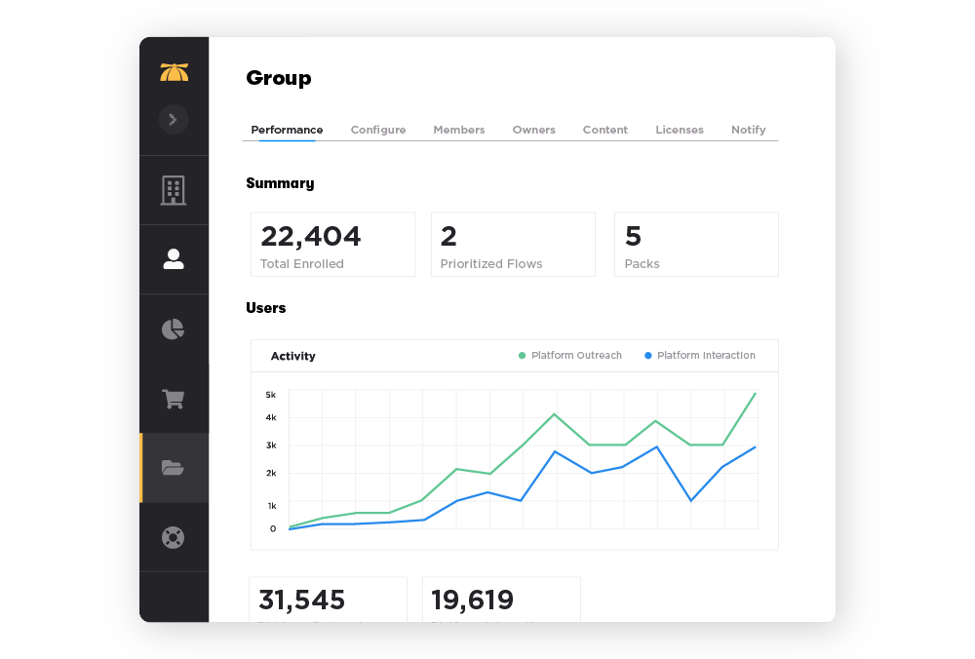
Task: Select the Content tab
Action: coord(605,130)
